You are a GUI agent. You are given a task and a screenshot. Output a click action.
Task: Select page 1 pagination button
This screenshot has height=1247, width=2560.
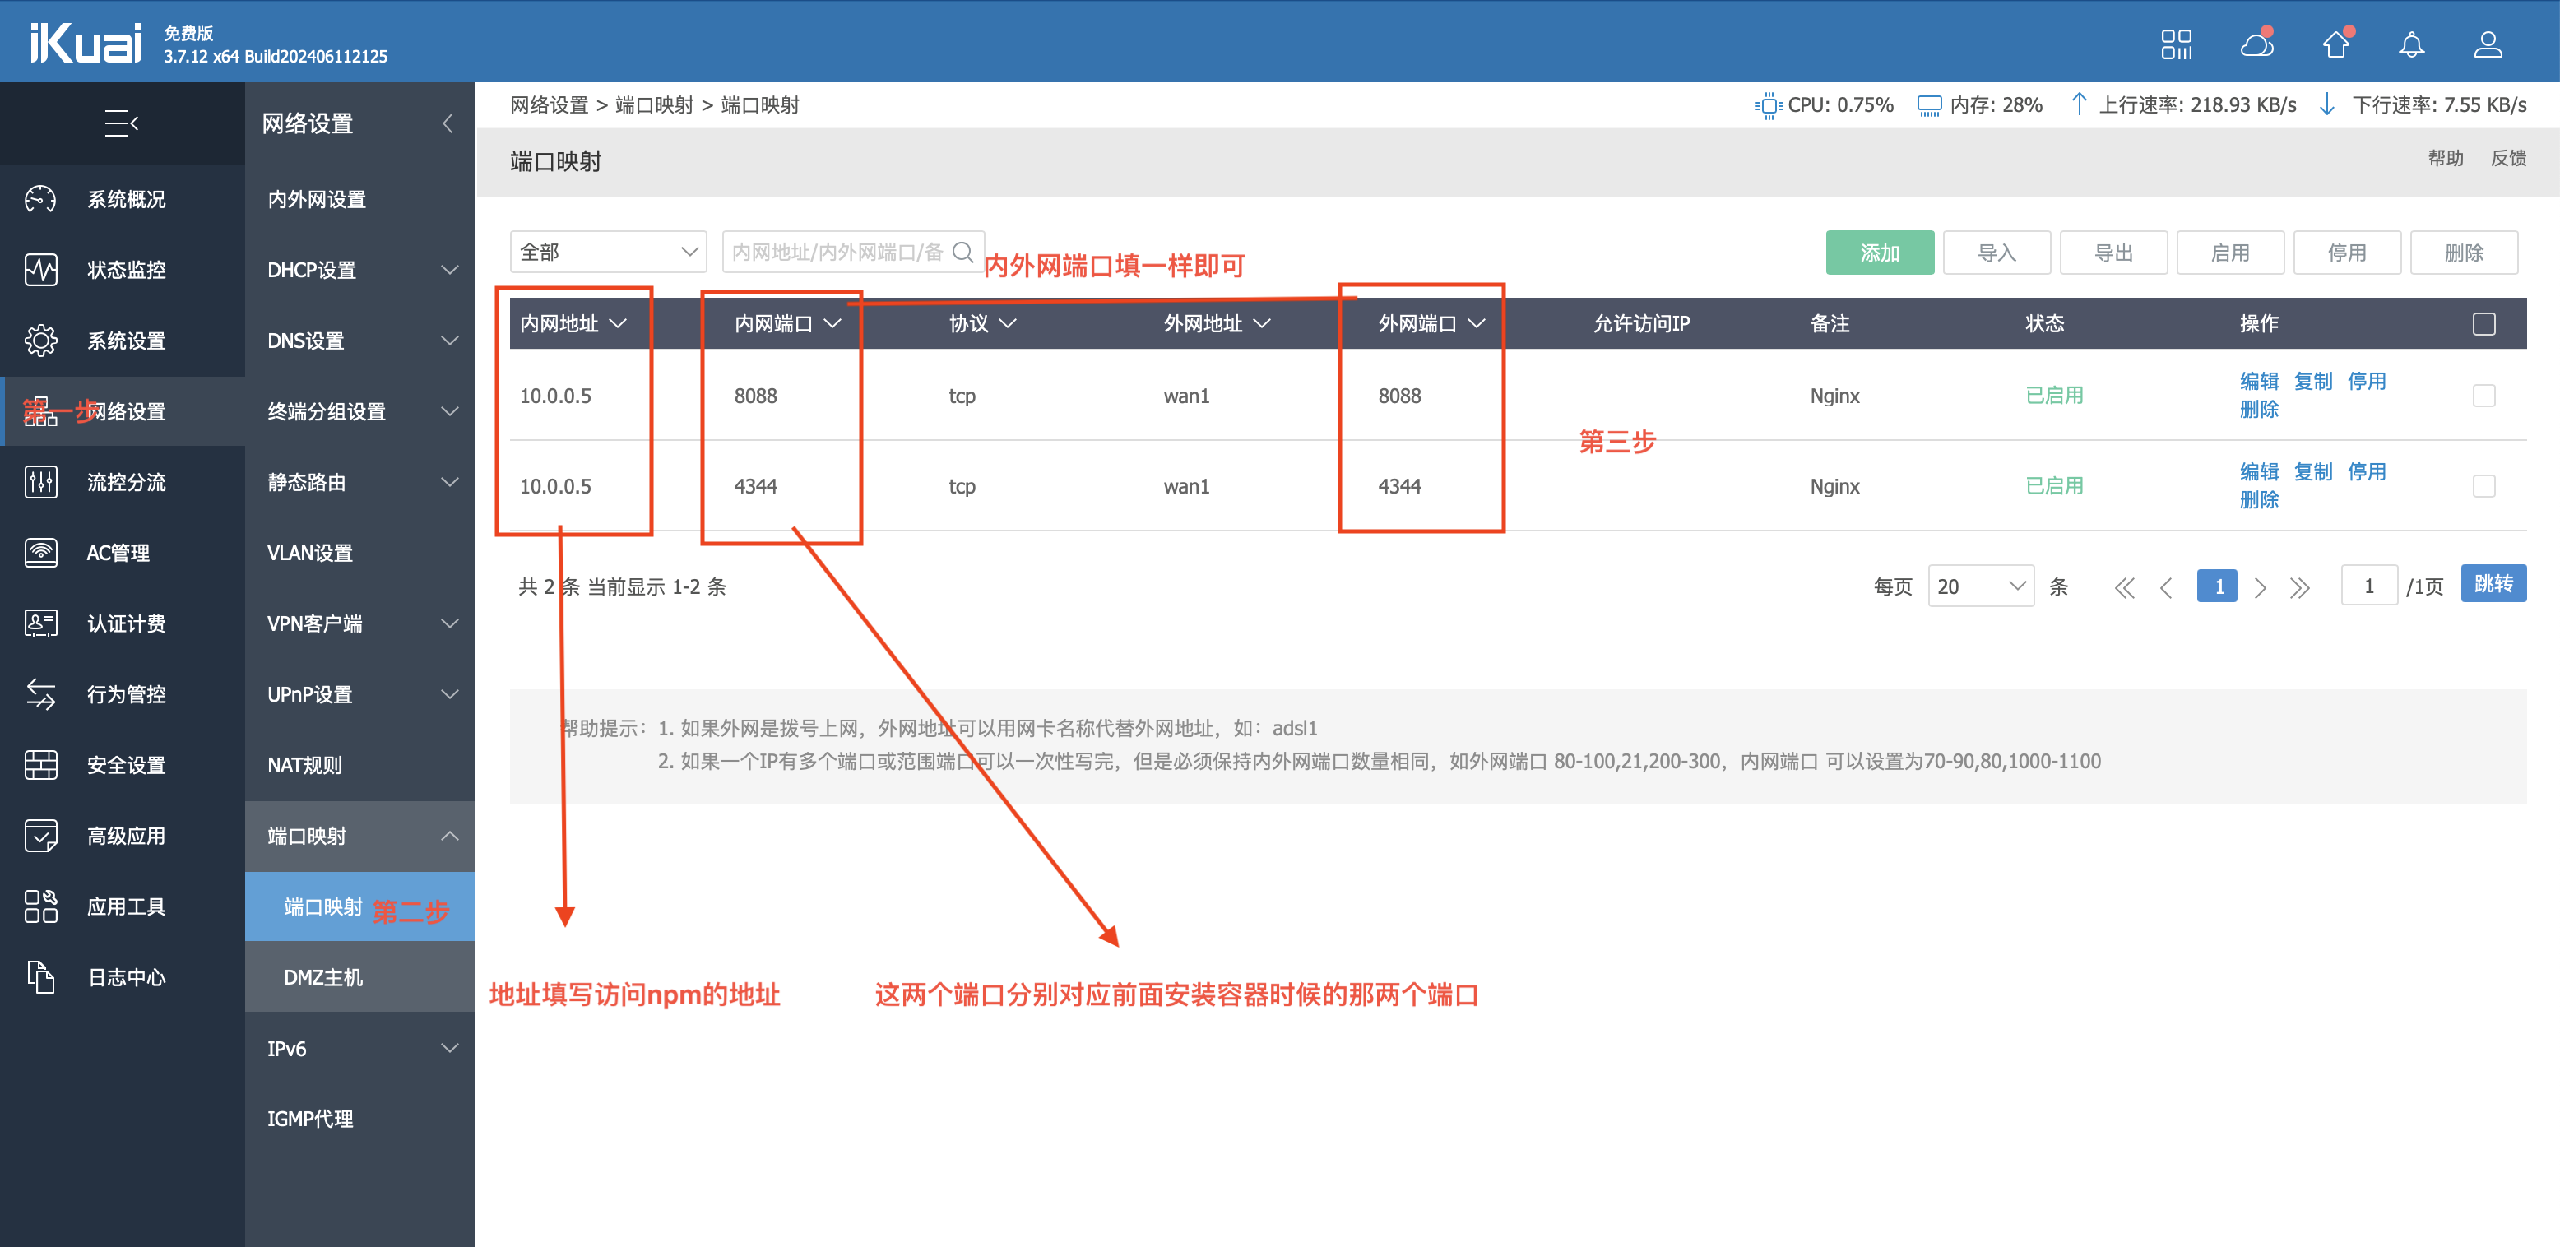[x=2217, y=586]
